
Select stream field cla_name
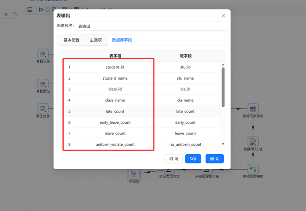coord(185,100)
